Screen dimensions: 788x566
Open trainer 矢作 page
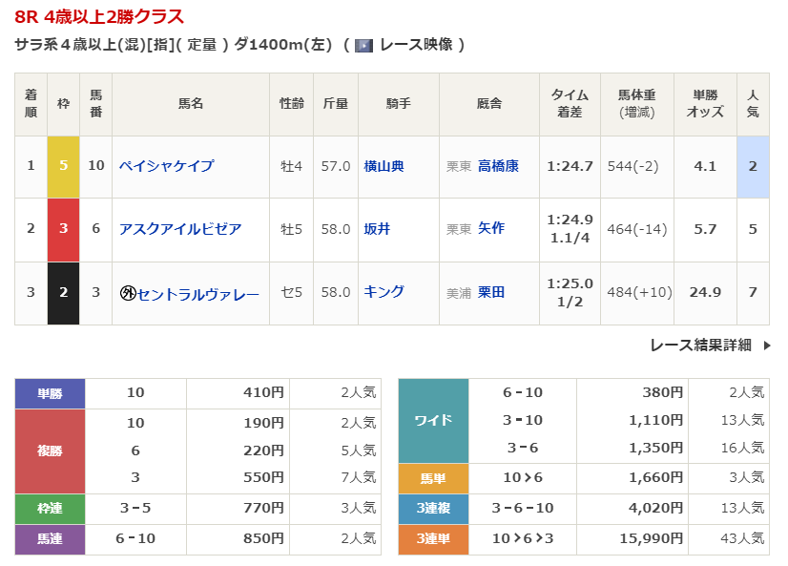point(490,229)
